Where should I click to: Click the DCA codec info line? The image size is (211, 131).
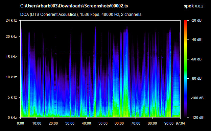point(81,15)
